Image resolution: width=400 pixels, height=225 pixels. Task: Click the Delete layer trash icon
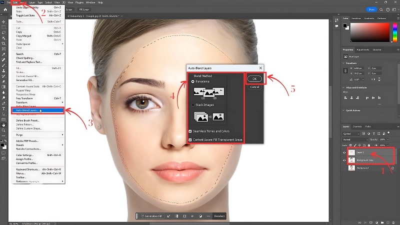coord(393,222)
